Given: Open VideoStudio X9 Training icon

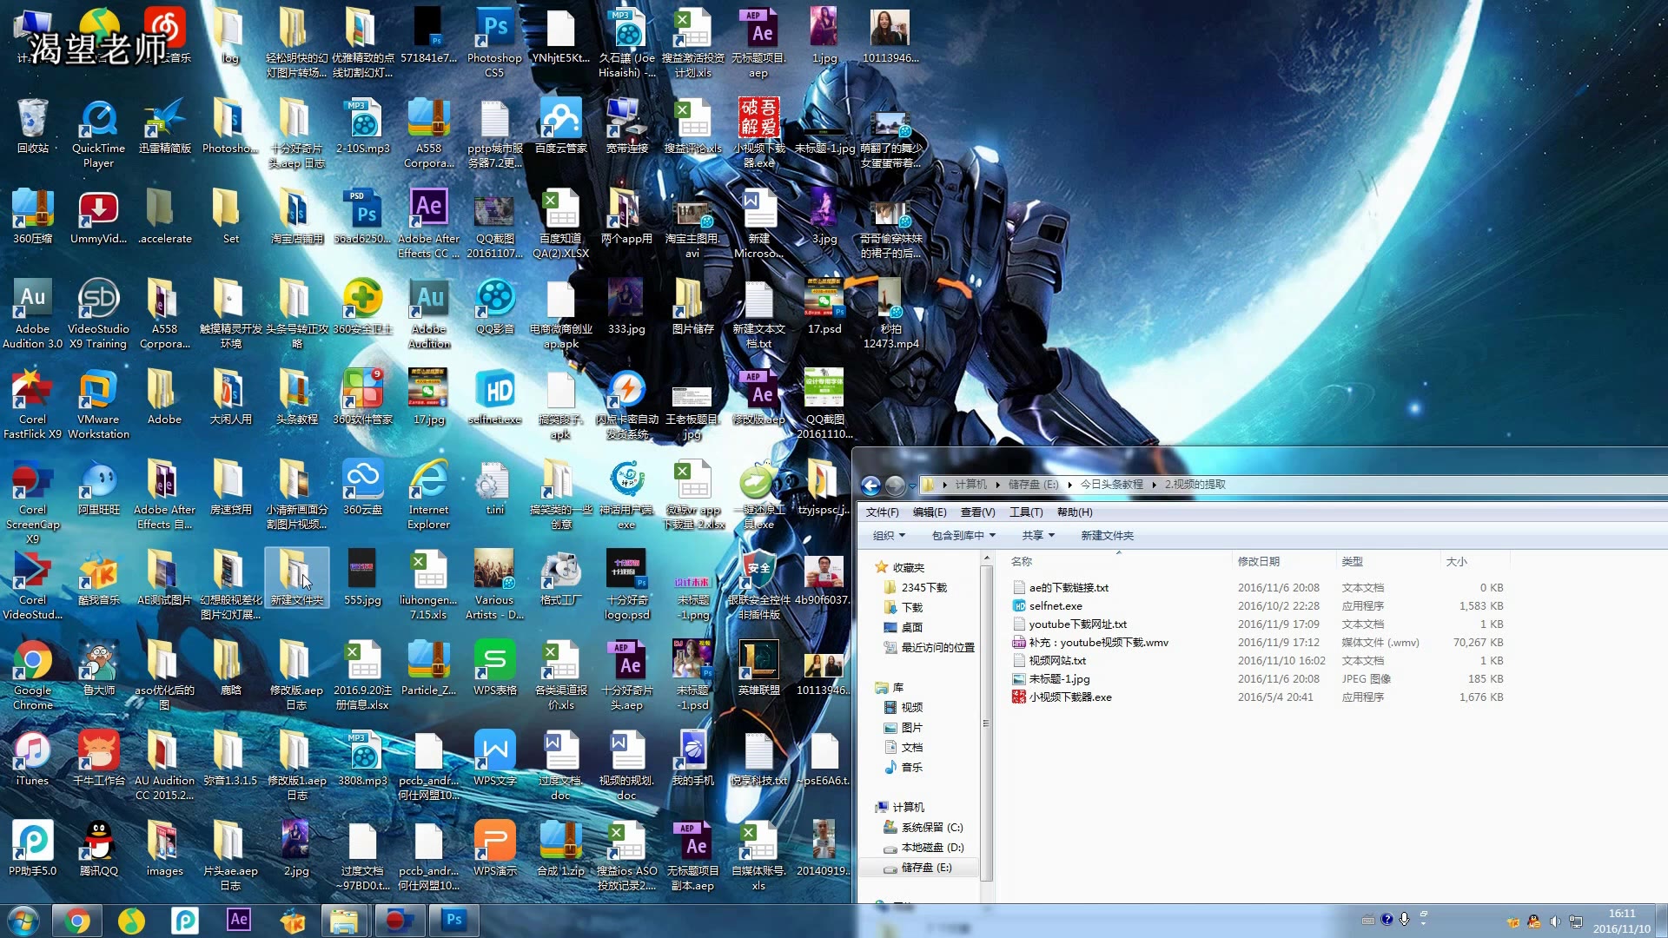Looking at the screenshot, I should pyautogui.click(x=98, y=313).
